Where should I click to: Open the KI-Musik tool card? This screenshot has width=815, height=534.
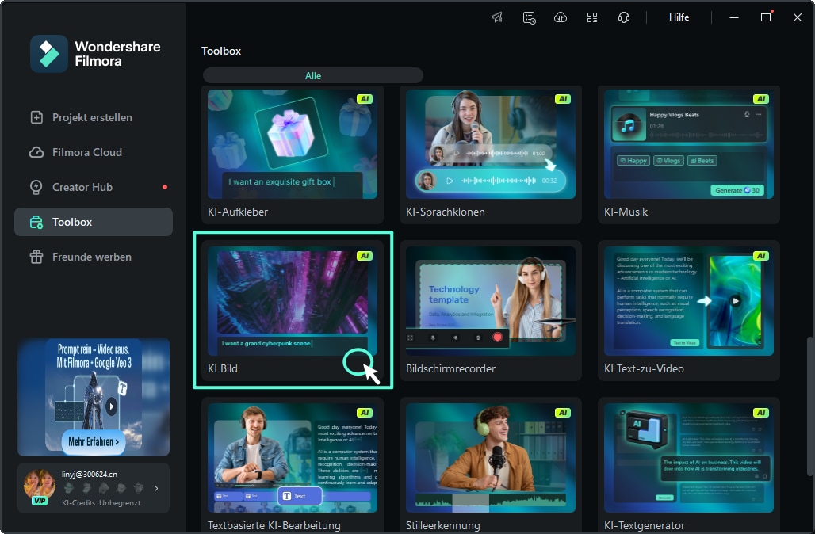(689, 154)
